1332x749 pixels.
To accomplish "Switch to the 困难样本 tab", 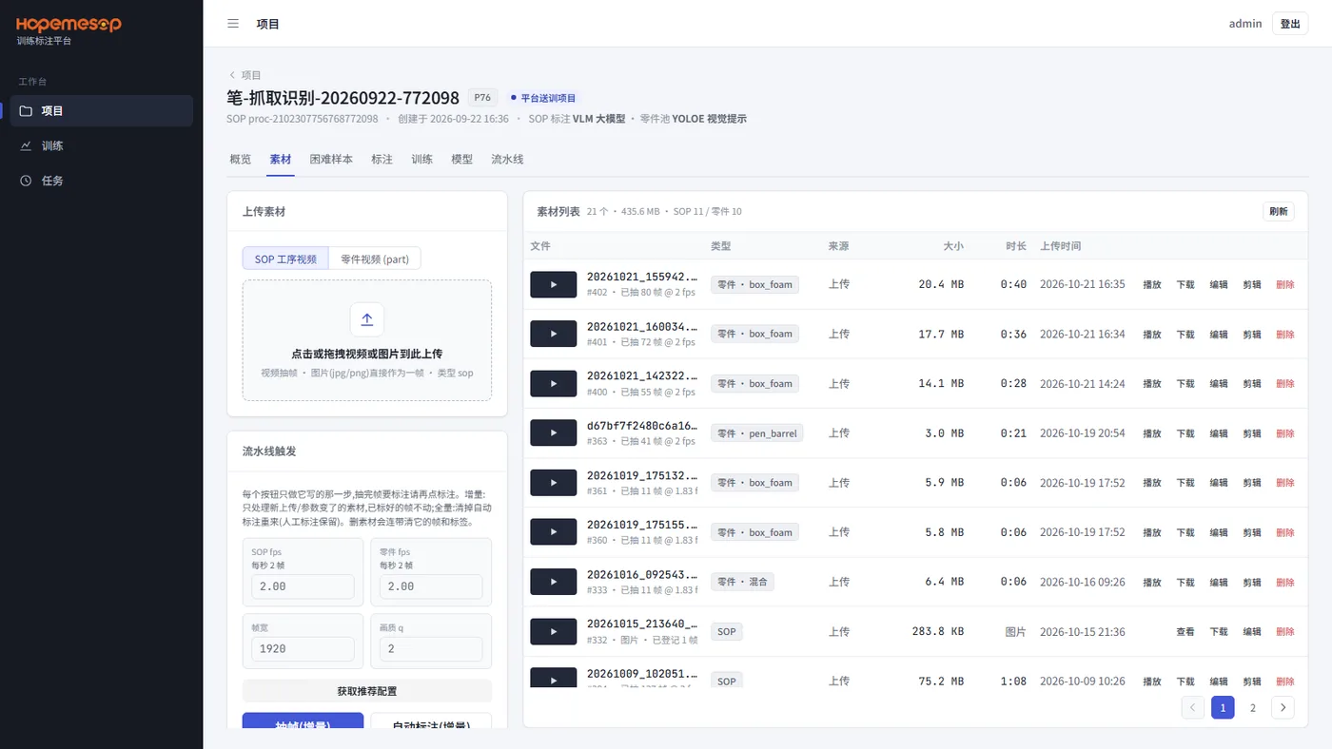I will pos(331,160).
